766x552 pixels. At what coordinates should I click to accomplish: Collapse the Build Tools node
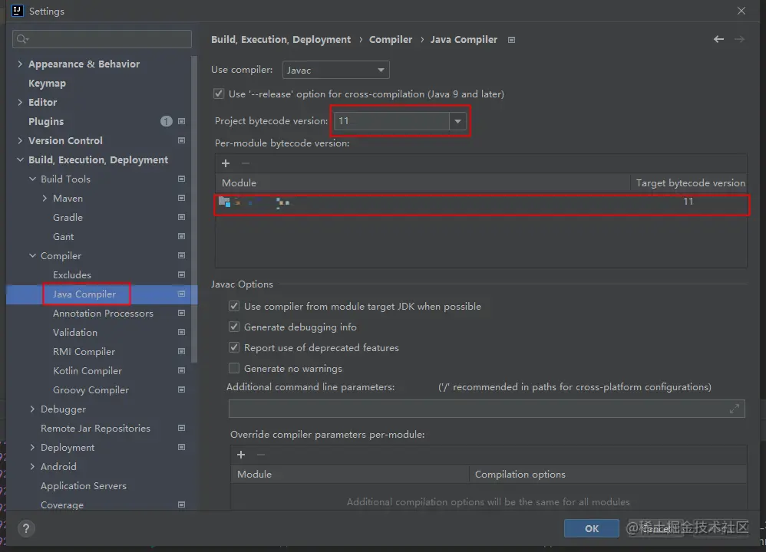32,179
